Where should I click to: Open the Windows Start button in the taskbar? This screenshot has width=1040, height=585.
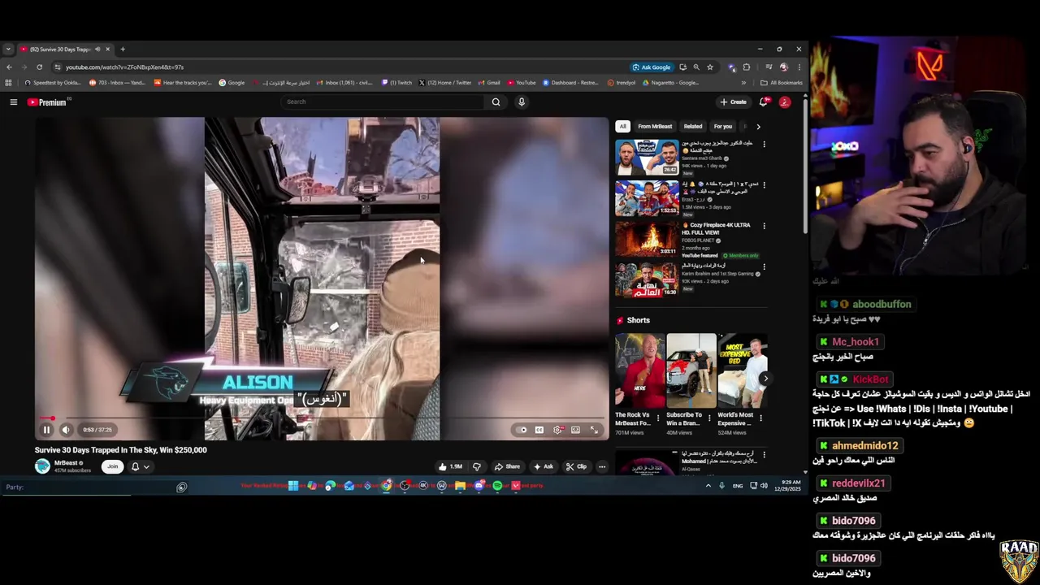click(293, 486)
